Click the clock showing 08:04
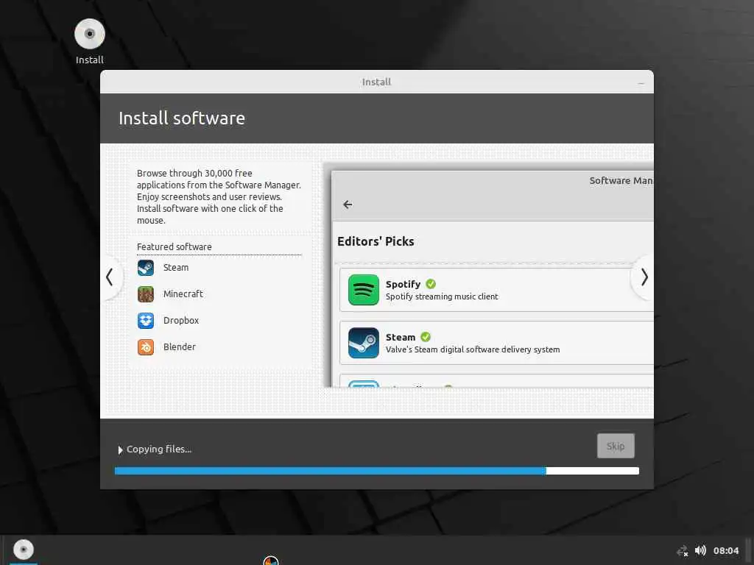Image resolution: width=754 pixels, height=565 pixels. [725, 550]
